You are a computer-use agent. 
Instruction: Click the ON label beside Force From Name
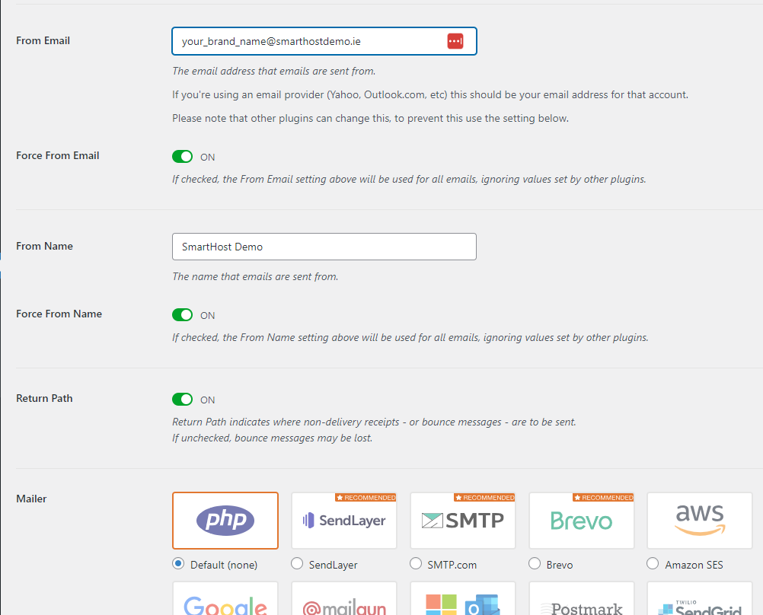pyautogui.click(x=208, y=315)
